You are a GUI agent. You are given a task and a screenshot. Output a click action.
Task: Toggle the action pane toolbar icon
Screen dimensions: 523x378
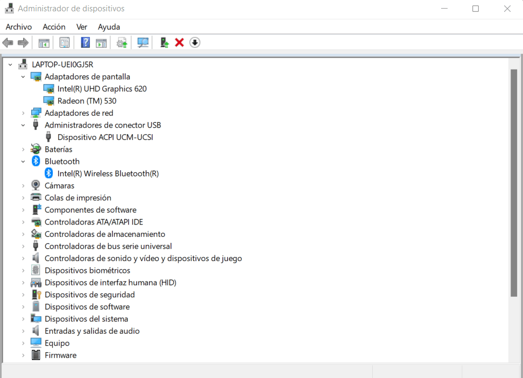101,43
